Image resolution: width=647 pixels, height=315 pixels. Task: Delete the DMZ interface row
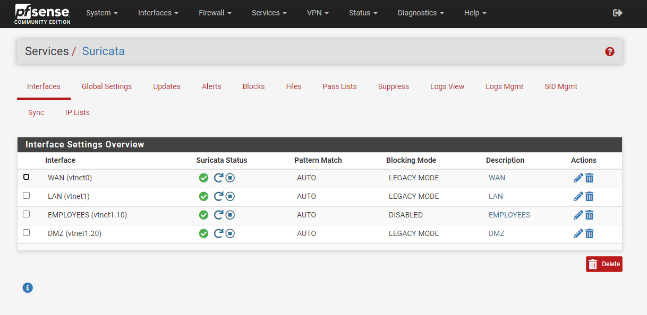(589, 233)
